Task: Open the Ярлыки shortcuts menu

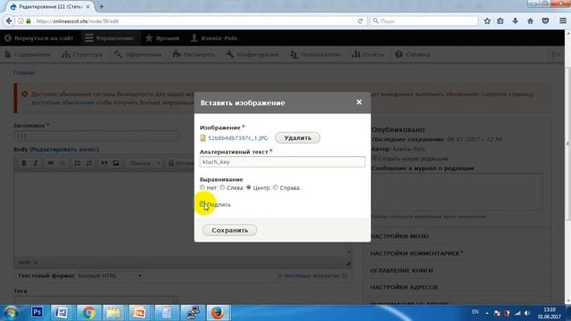Action: tap(162, 38)
